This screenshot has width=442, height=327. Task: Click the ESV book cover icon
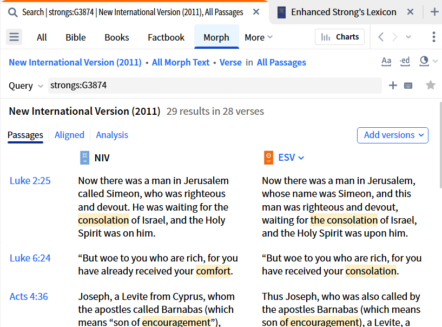point(268,158)
